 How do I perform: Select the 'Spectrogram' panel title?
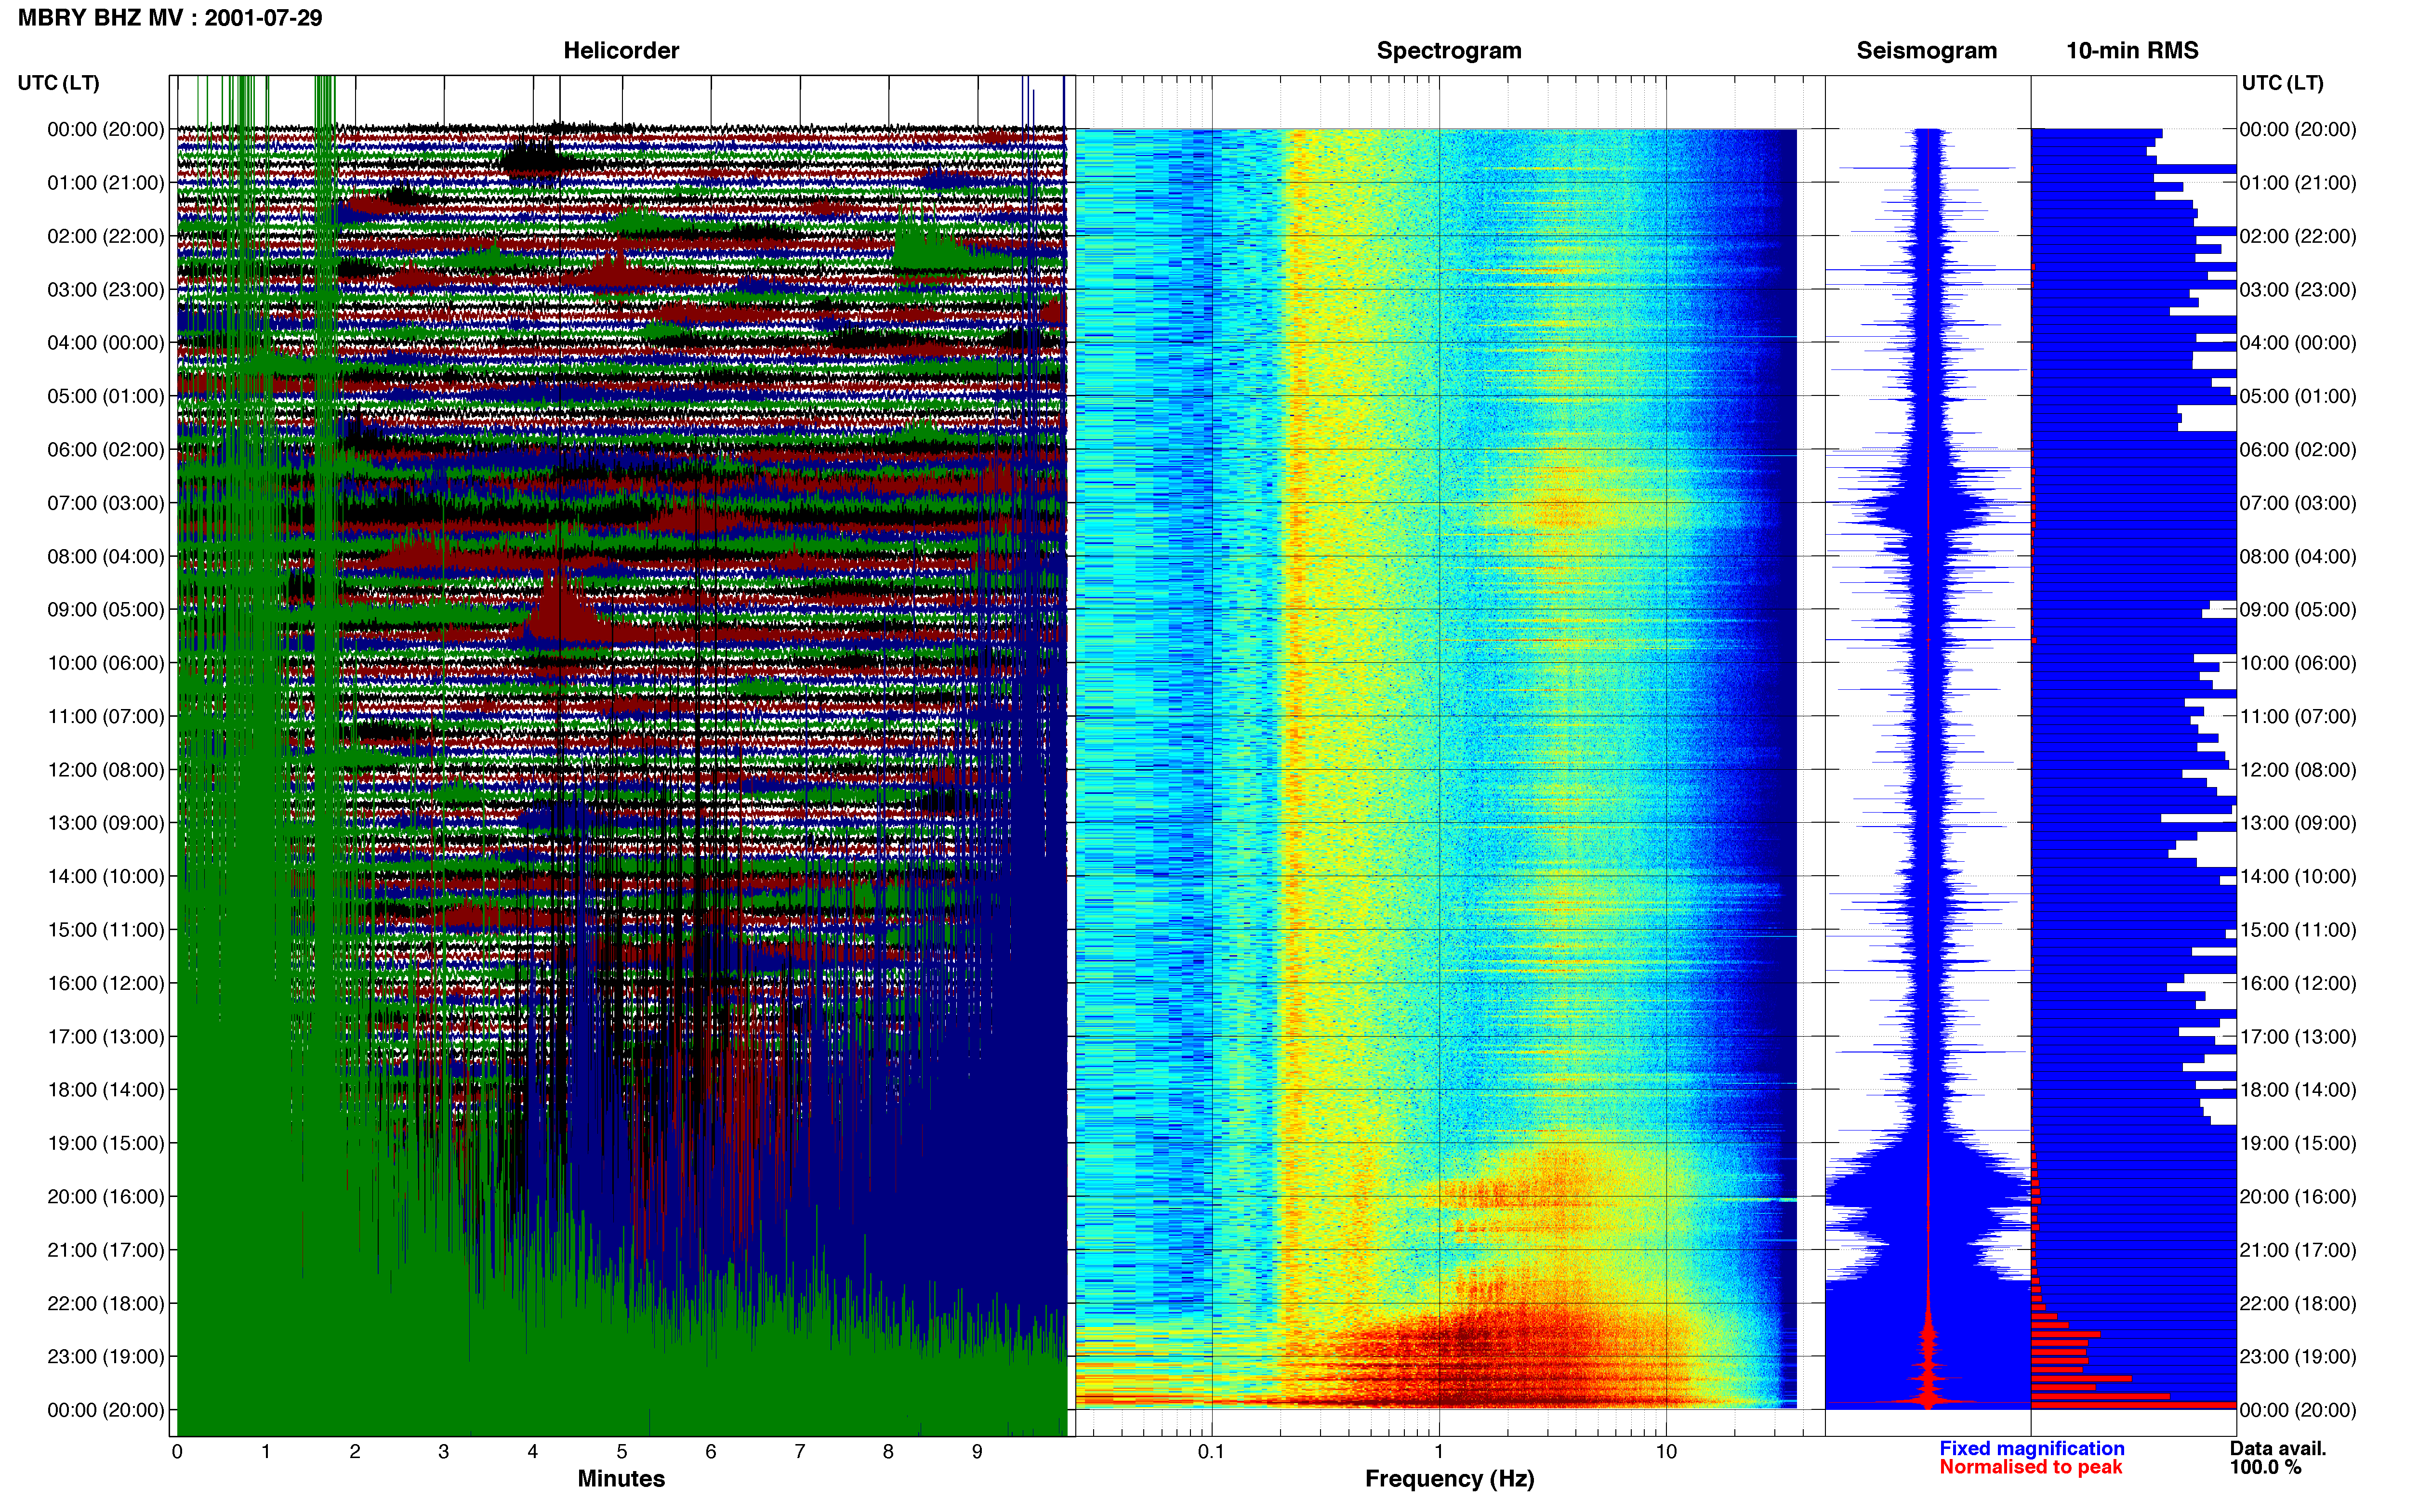(x=1449, y=51)
